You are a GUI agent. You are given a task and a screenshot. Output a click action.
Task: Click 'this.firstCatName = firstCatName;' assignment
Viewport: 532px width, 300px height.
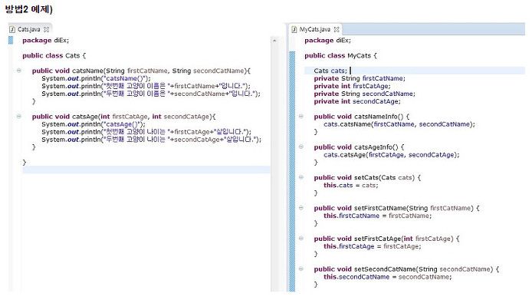point(378,216)
